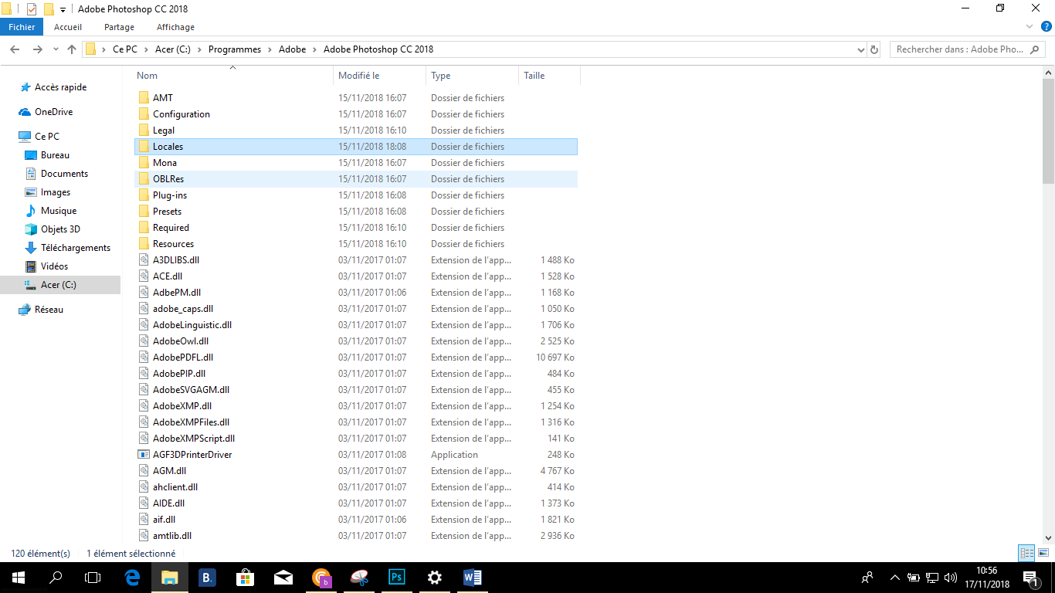The height and width of the screenshot is (593, 1055).
Task: Expand the Programmes breadcrumb chevron
Action: coord(270,49)
